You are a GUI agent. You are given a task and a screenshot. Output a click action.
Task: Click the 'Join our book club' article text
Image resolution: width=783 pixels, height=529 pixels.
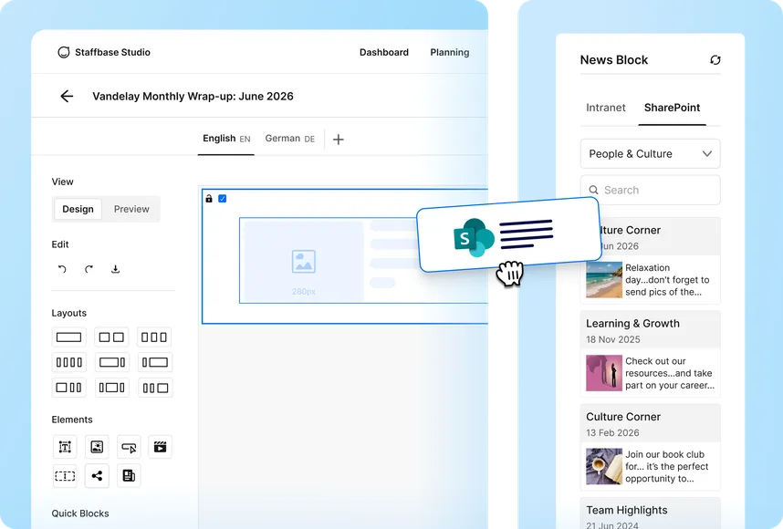(x=667, y=467)
